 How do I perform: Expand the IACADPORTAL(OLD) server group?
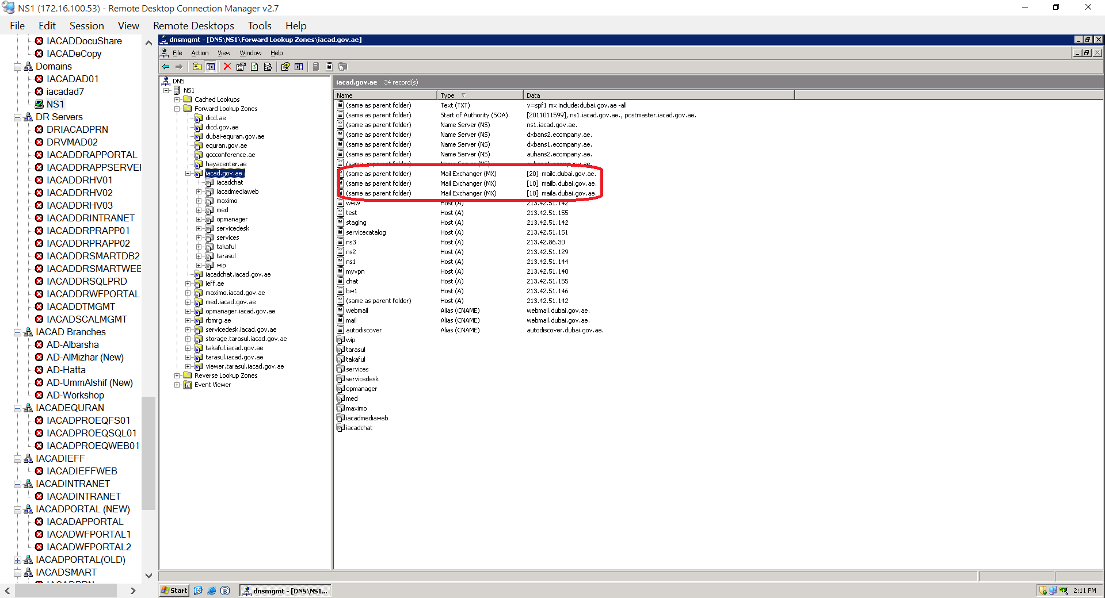(x=18, y=559)
